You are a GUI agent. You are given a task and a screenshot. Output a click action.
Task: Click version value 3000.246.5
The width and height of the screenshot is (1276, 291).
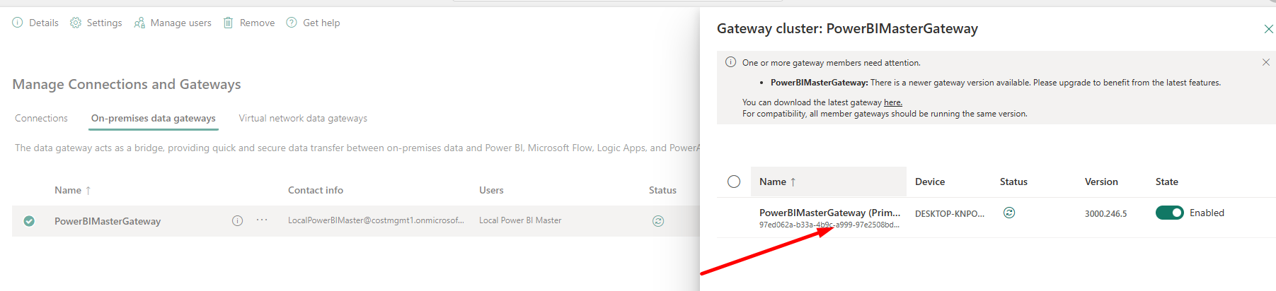(x=1105, y=213)
